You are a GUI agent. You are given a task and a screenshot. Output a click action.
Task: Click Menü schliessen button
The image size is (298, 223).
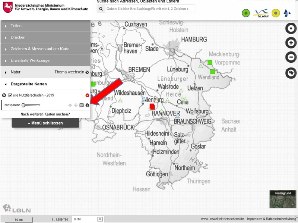coord(45,123)
